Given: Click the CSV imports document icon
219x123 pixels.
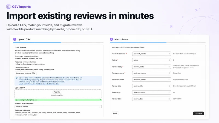Looking at the screenshot, I should (x=8, y=7).
